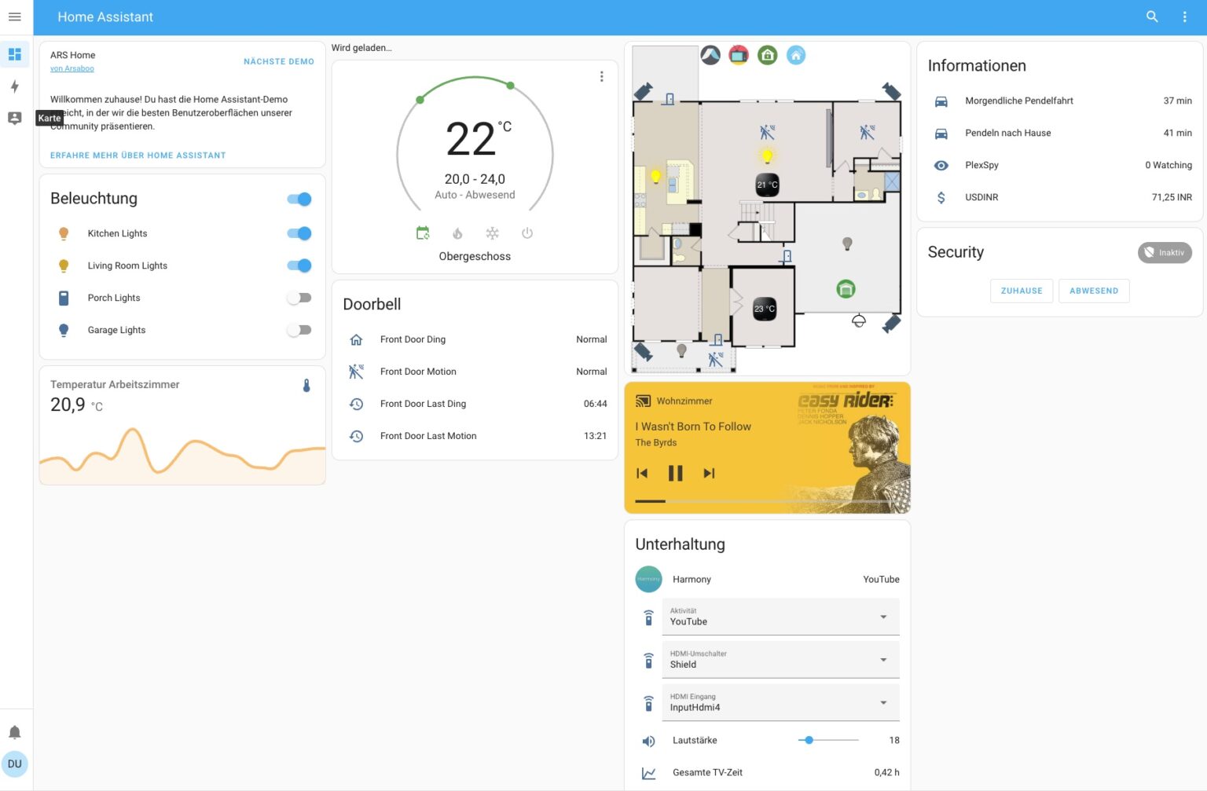This screenshot has width=1207, height=791.
Task: Pause the Wohnzimmer media player
Action: [x=675, y=473]
